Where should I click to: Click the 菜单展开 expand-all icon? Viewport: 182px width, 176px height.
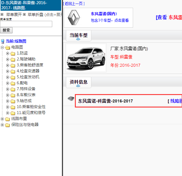click(x=2, y=15)
